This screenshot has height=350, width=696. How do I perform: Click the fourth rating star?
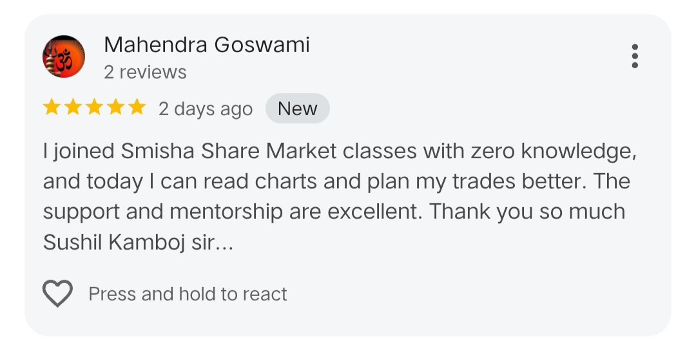(x=116, y=108)
